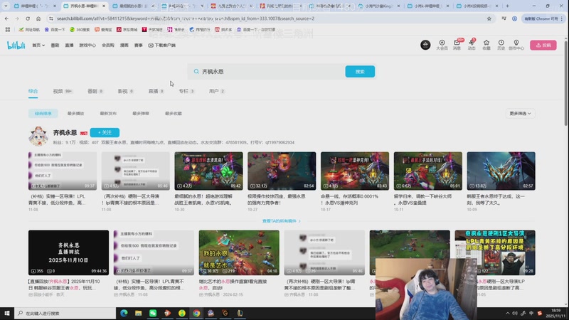Screen dimensions: 569x320
Task: Click the Windows taskbar search box
Action: [x=65, y=313]
